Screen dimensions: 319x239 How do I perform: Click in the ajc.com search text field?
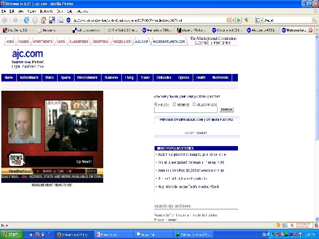tap(186, 110)
